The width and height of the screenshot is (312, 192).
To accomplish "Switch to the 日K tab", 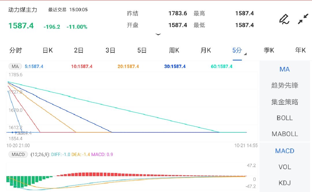I will pos(48,50).
